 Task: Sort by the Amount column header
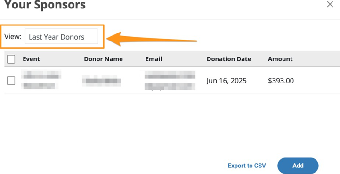(x=280, y=59)
